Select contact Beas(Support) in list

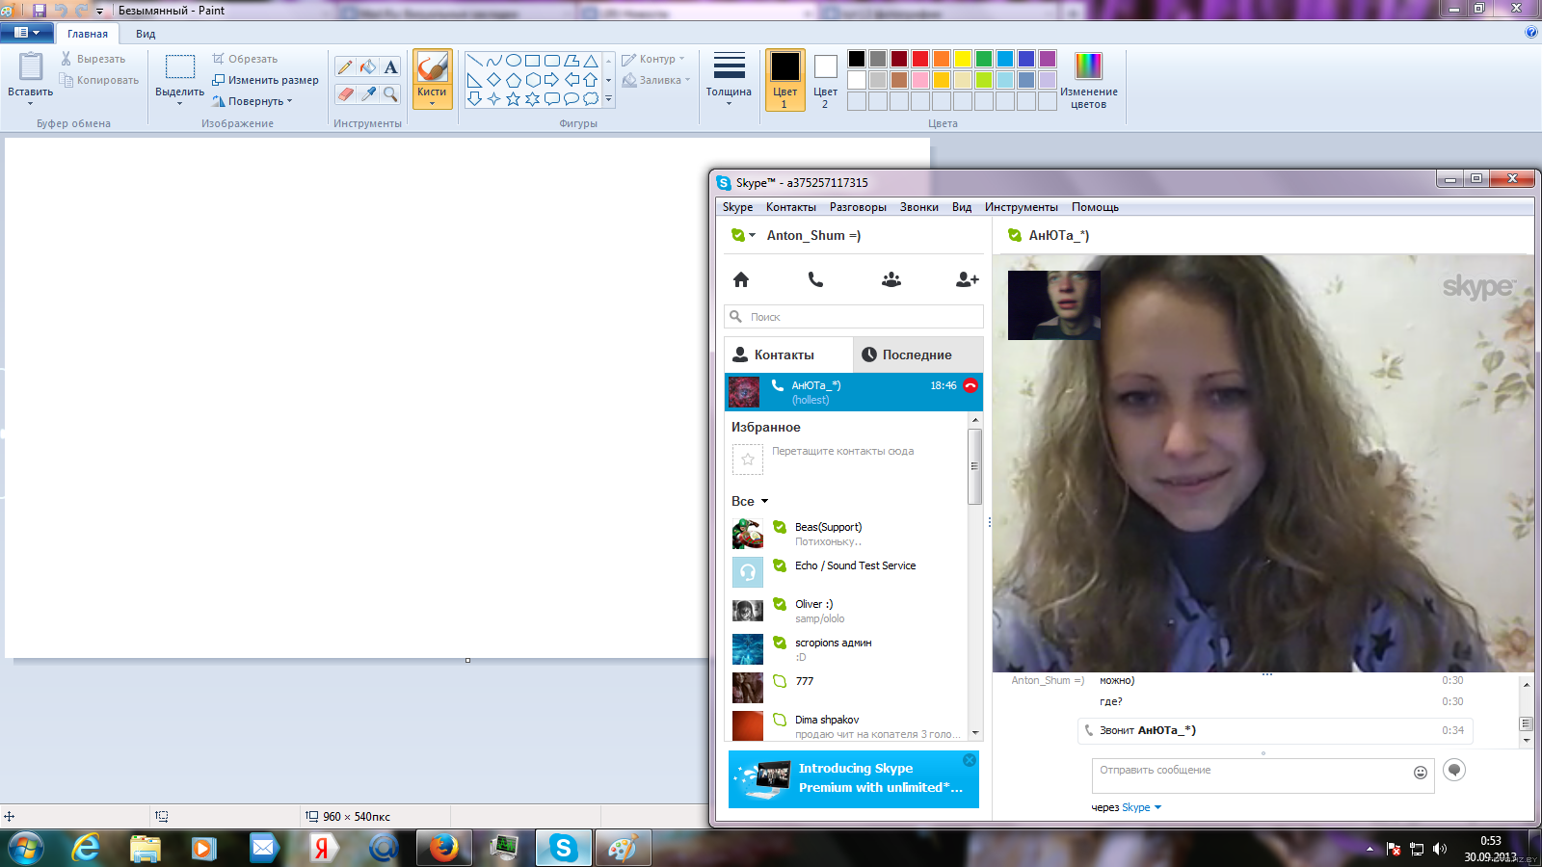(846, 534)
